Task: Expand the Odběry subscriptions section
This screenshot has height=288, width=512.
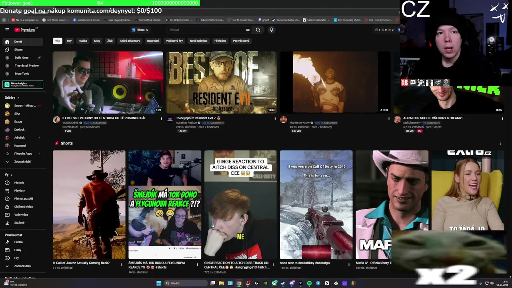Action: pos(12,98)
